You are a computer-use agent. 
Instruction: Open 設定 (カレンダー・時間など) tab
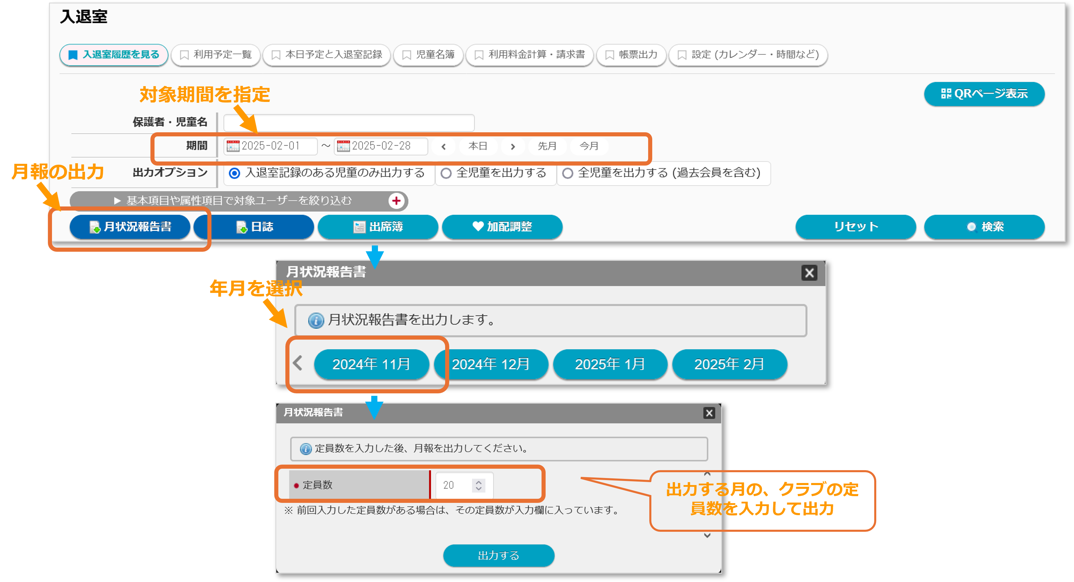click(748, 55)
